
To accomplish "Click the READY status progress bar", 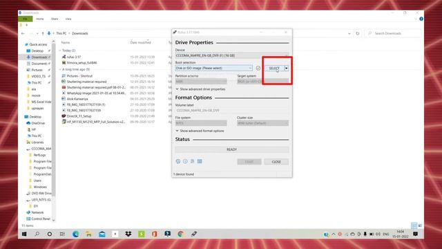I will point(232,149).
